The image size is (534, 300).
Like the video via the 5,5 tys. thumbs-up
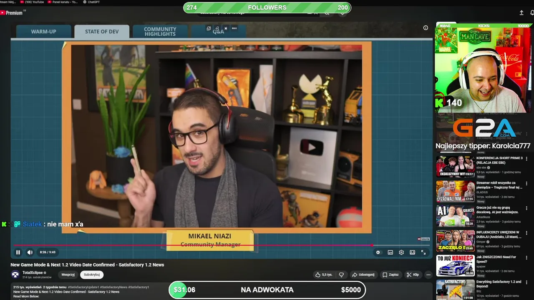[x=324, y=275]
